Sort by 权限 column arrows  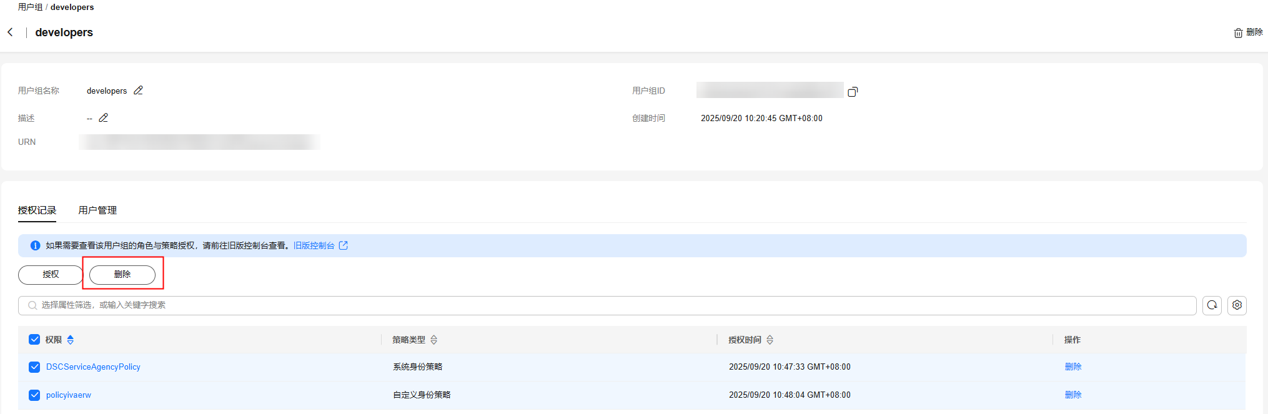coord(71,340)
